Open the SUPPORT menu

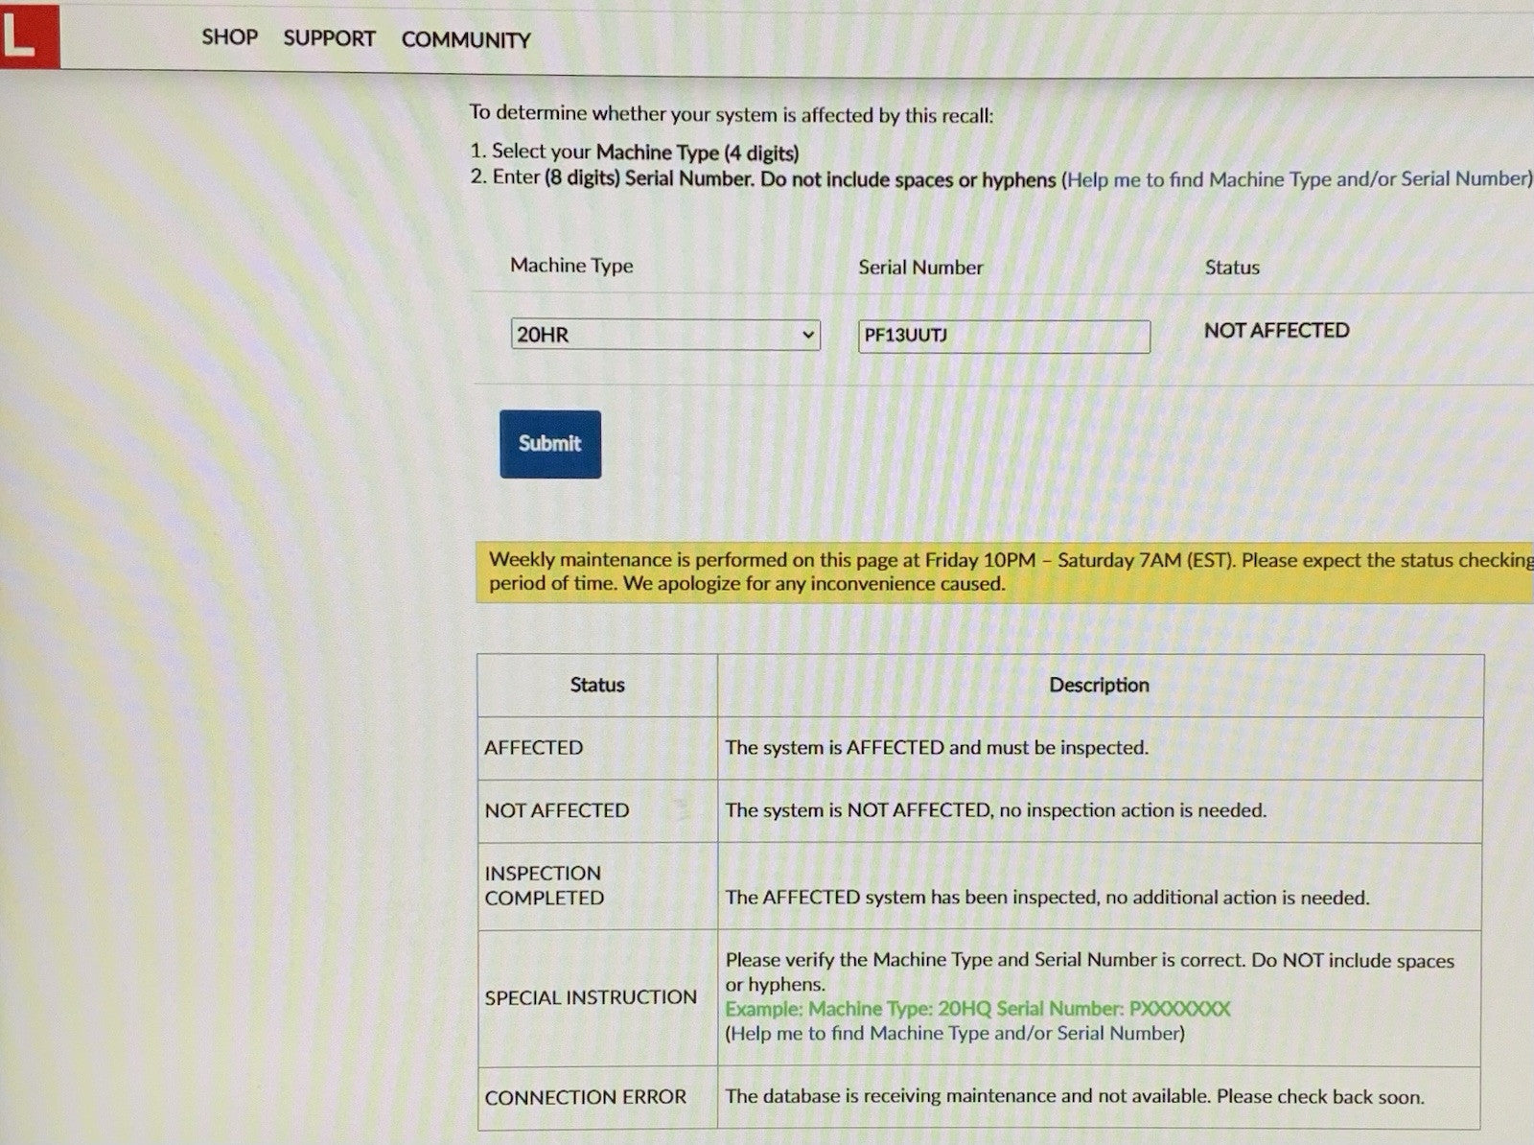point(329,38)
